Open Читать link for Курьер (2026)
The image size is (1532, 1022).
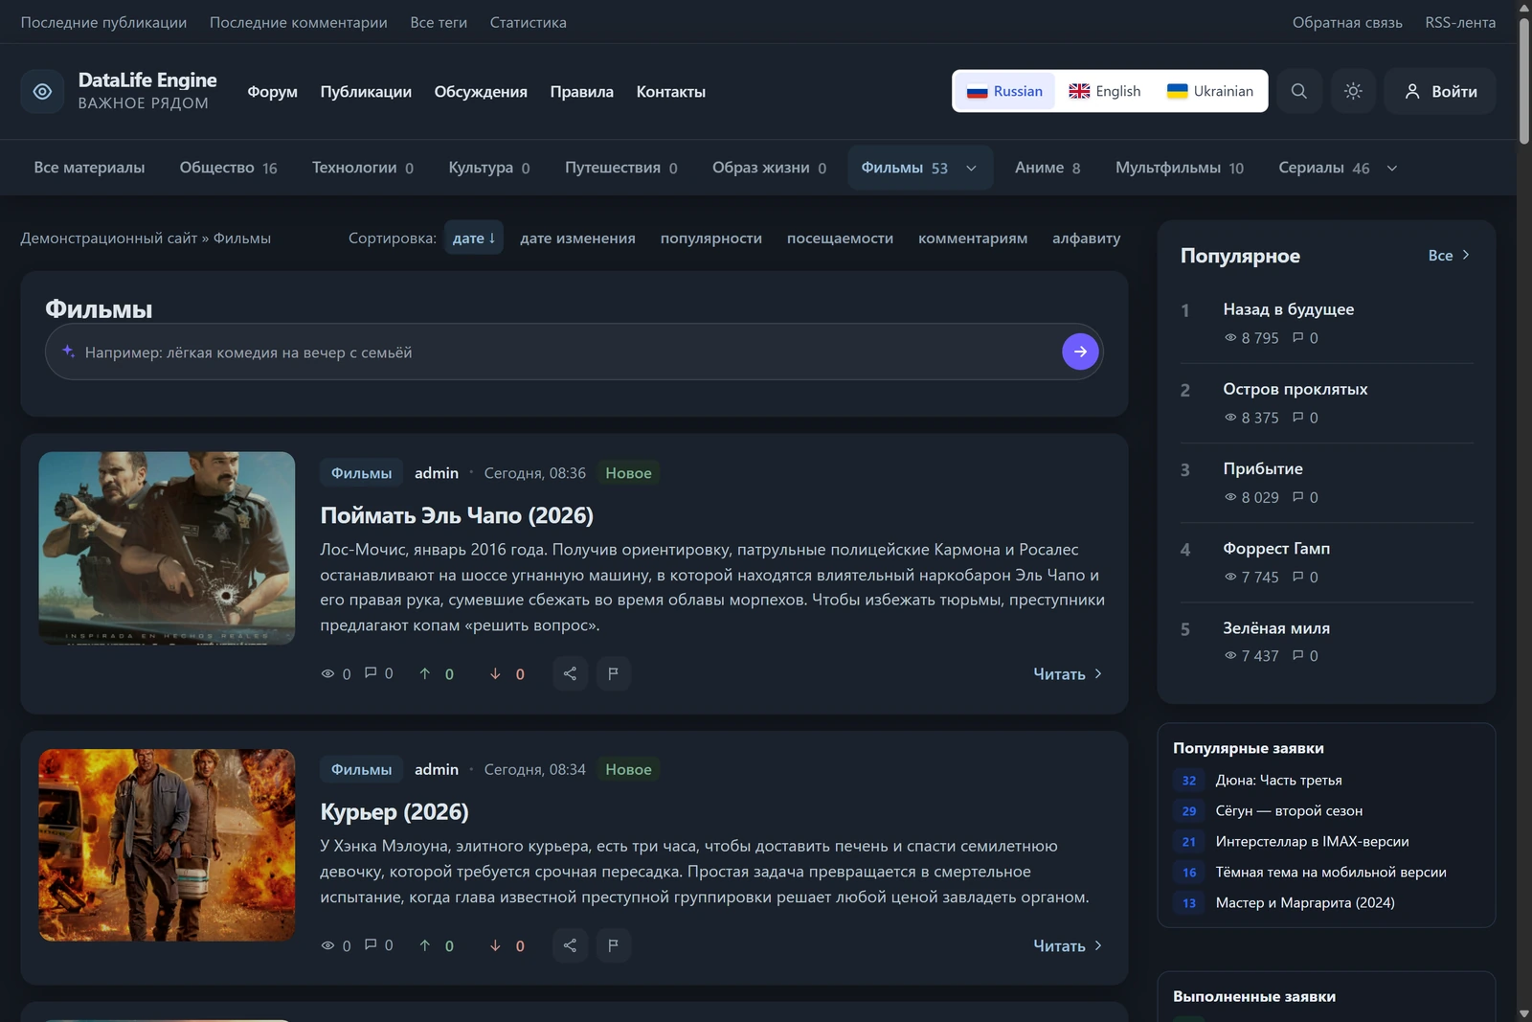[x=1068, y=945]
